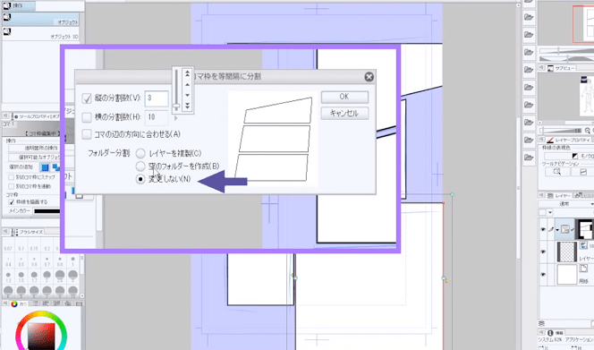
Task: Confirm the dialog with OK
Action: pos(344,97)
